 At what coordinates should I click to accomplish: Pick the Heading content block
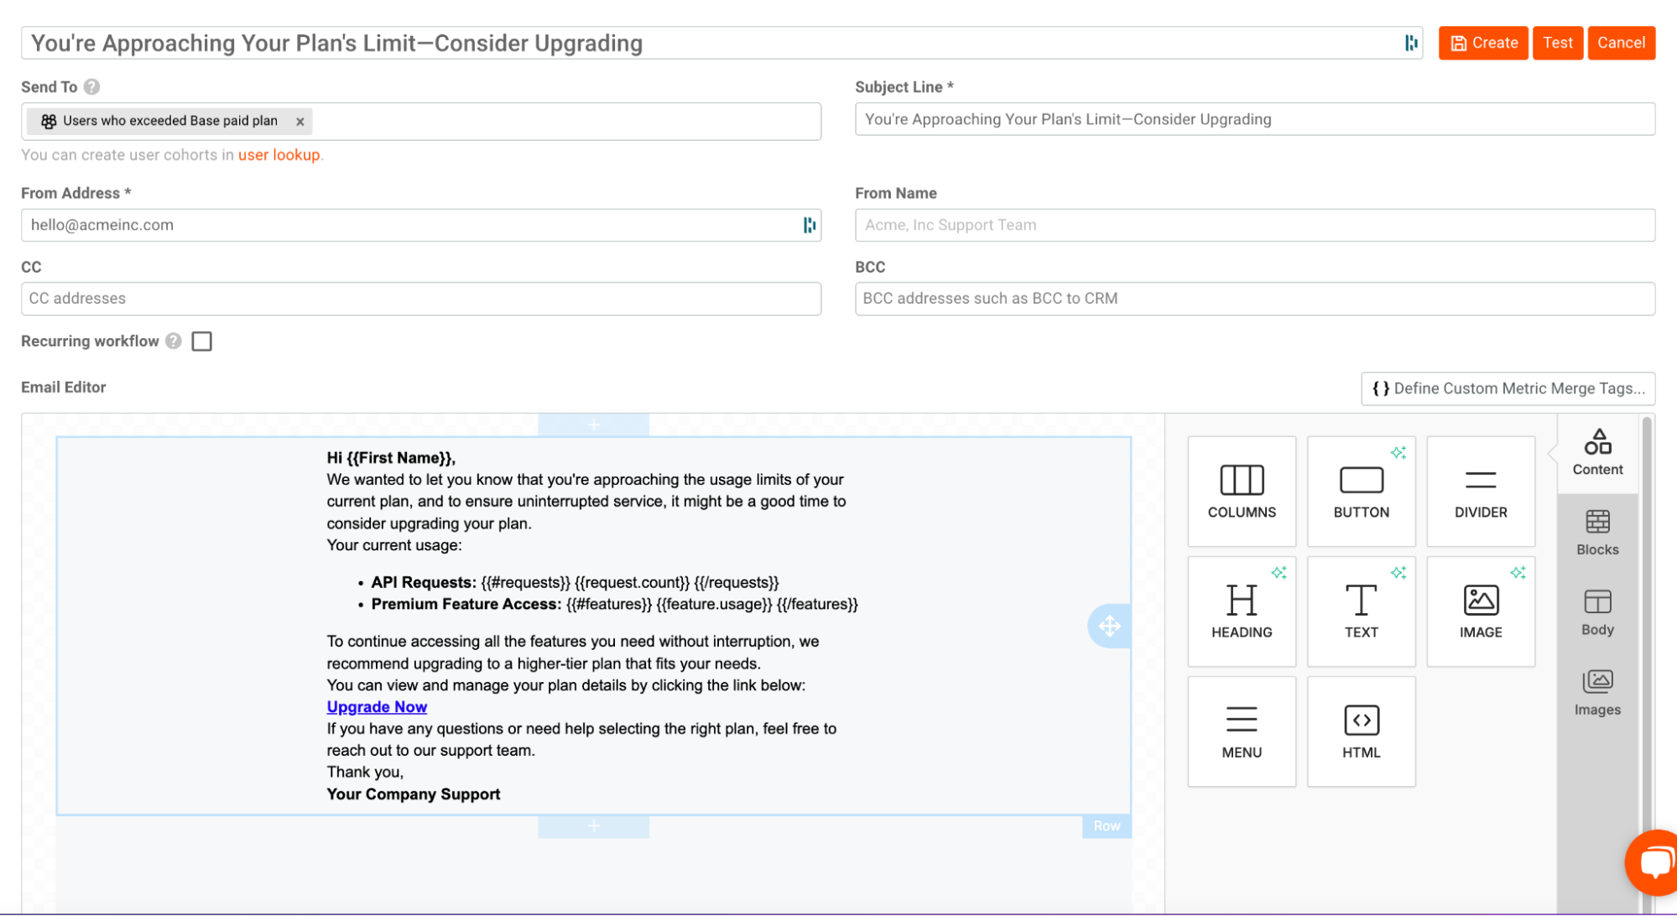[1241, 612]
